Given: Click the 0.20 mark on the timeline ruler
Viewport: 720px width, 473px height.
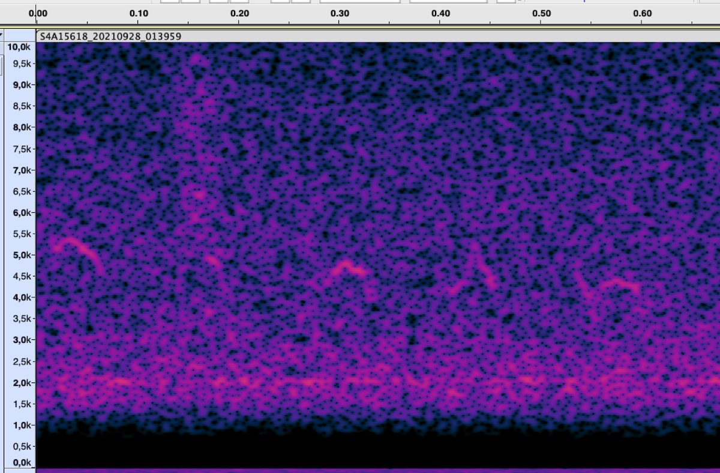Looking at the screenshot, I should 239,13.
